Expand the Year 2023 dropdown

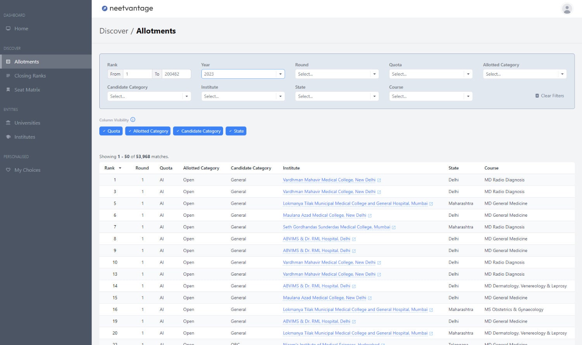click(x=242, y=74)
